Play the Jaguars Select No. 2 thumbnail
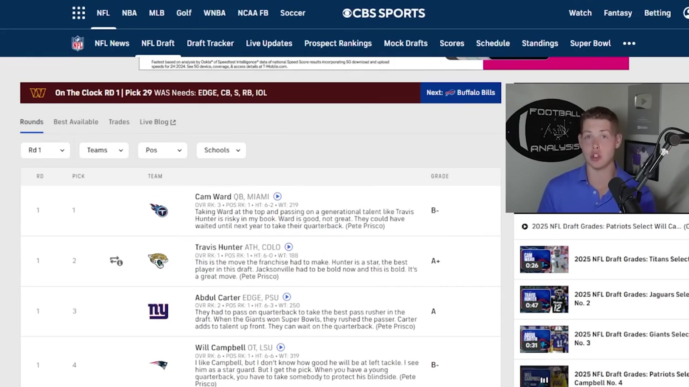This screenshot has height=387, width=689. pyautogui.click(x=544, y=299)
